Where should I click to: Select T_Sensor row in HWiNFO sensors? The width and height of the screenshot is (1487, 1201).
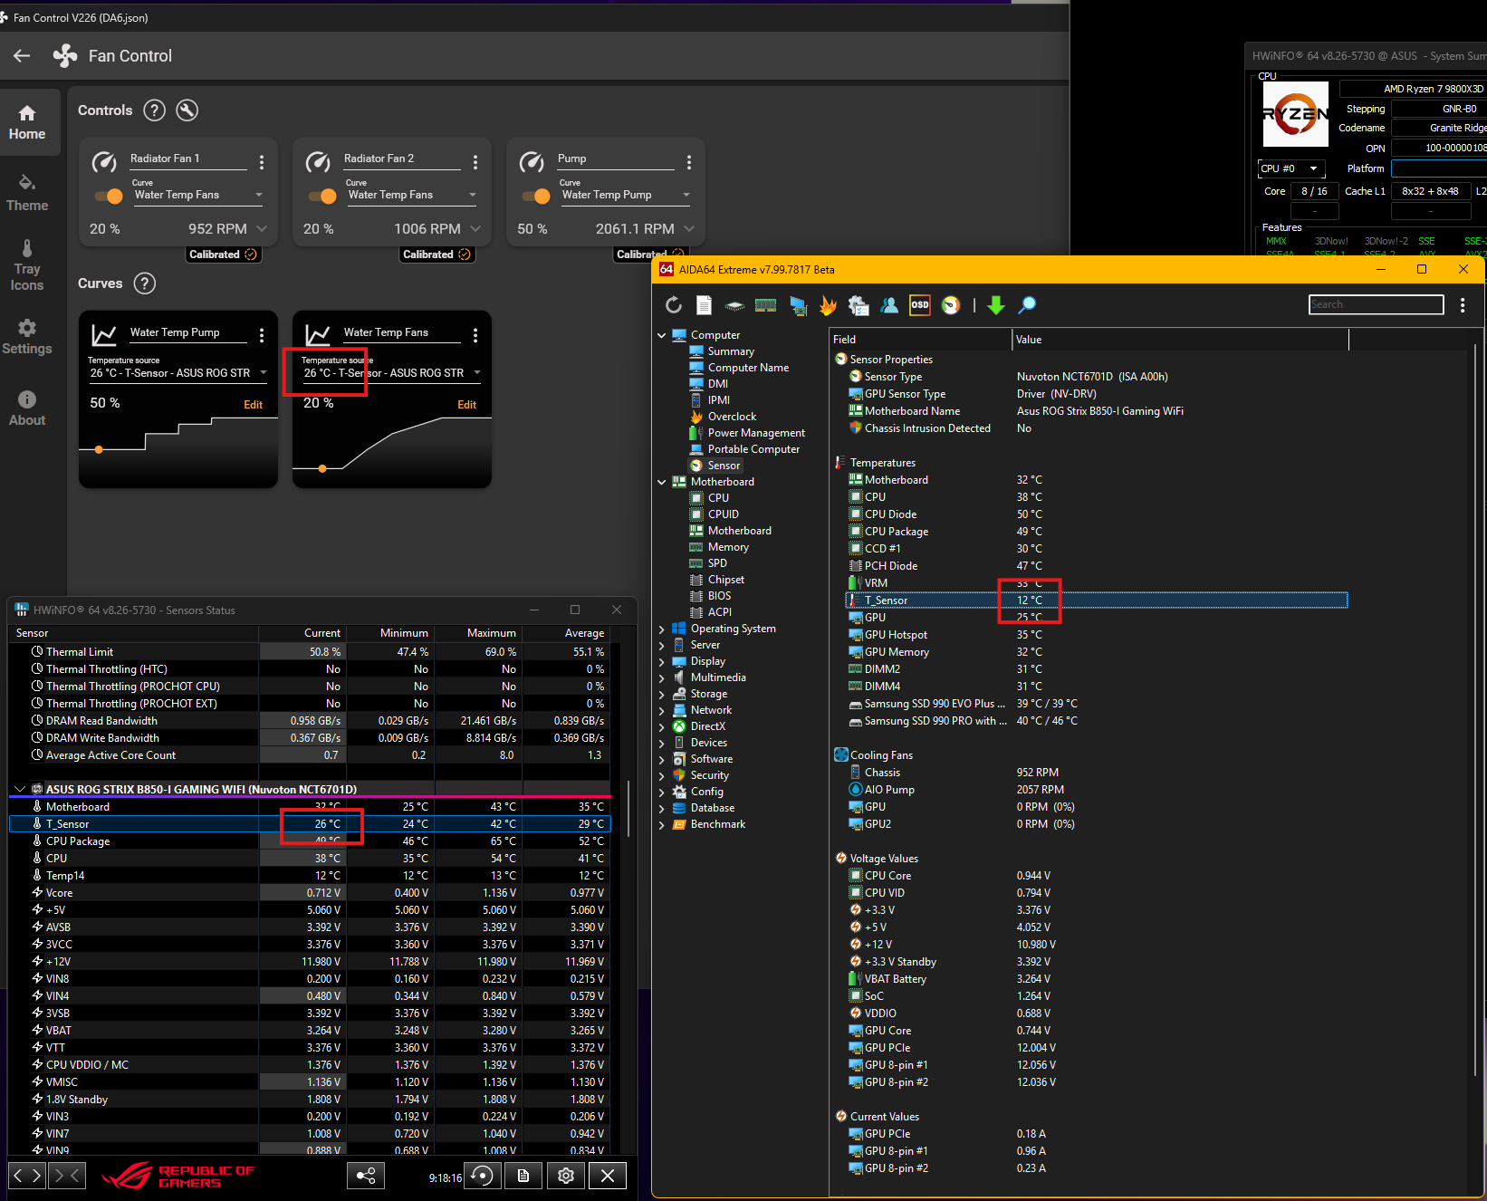(310, 824)
